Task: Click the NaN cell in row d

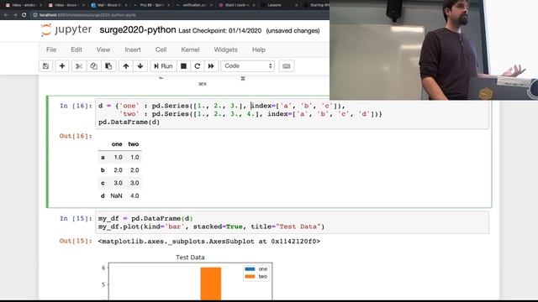Action: tap(116, 195)
